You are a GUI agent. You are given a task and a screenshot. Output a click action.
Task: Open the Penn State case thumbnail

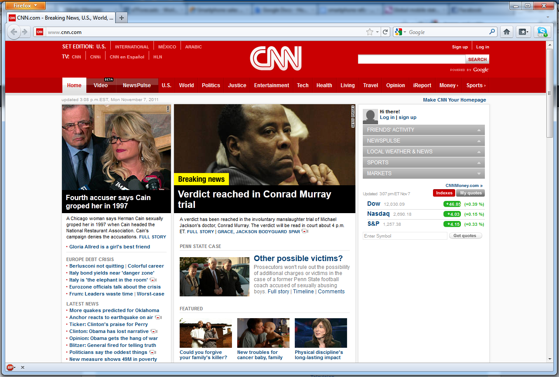pyautogui.click(x=215, y=277)
